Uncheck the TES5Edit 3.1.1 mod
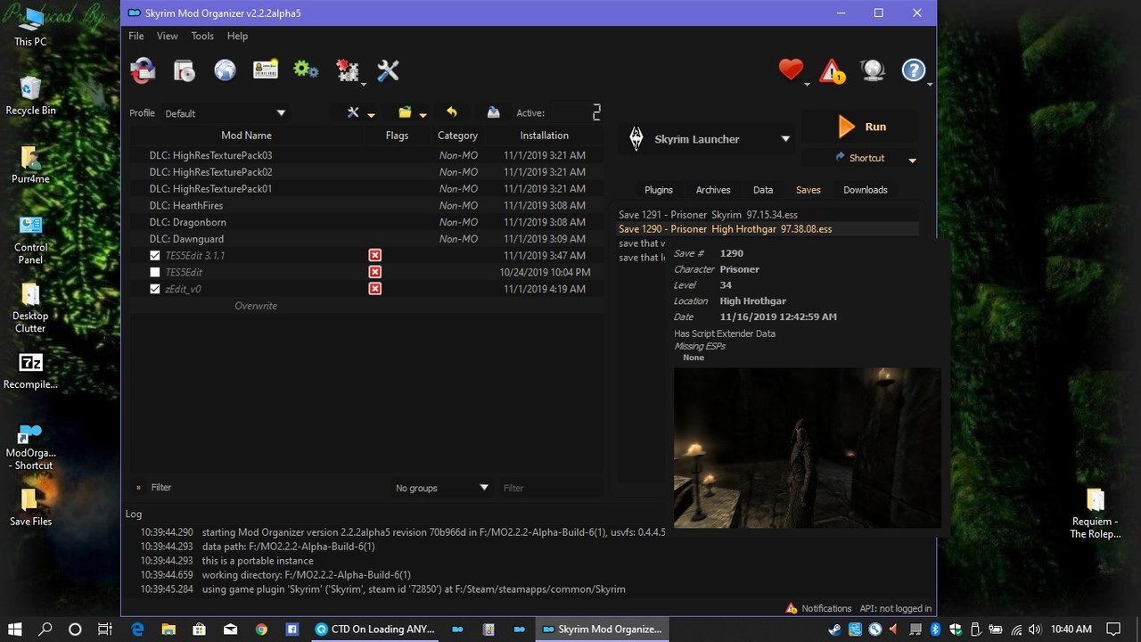The height and width of the screenshot is (642, 1141). coord(155,255)
